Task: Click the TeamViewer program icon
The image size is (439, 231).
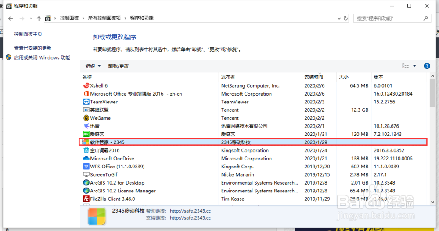Action: coord(86,102)
